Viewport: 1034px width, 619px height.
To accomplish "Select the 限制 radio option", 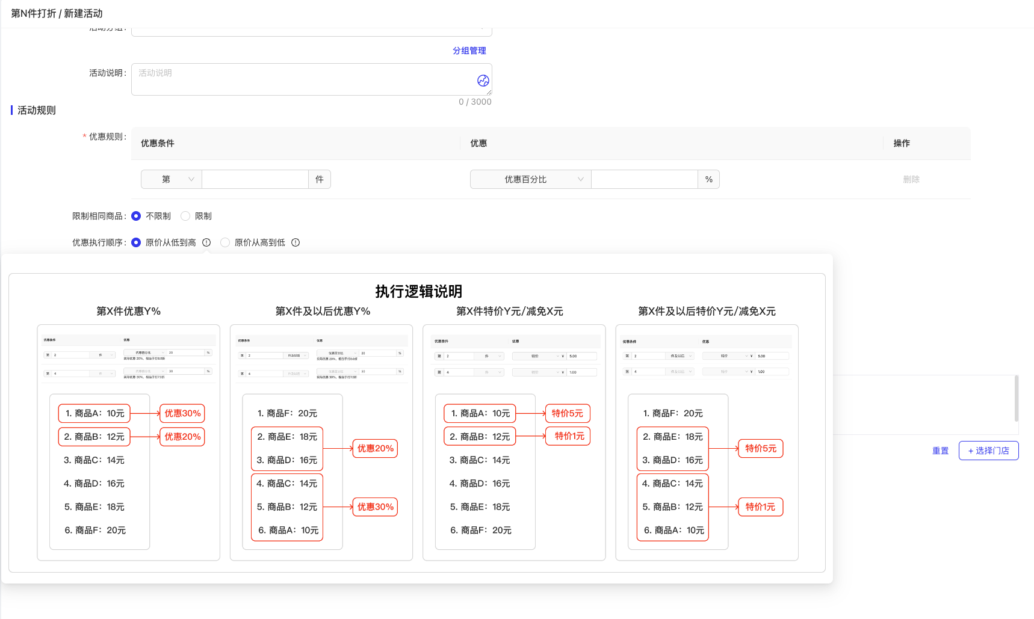I will point(186,216).
